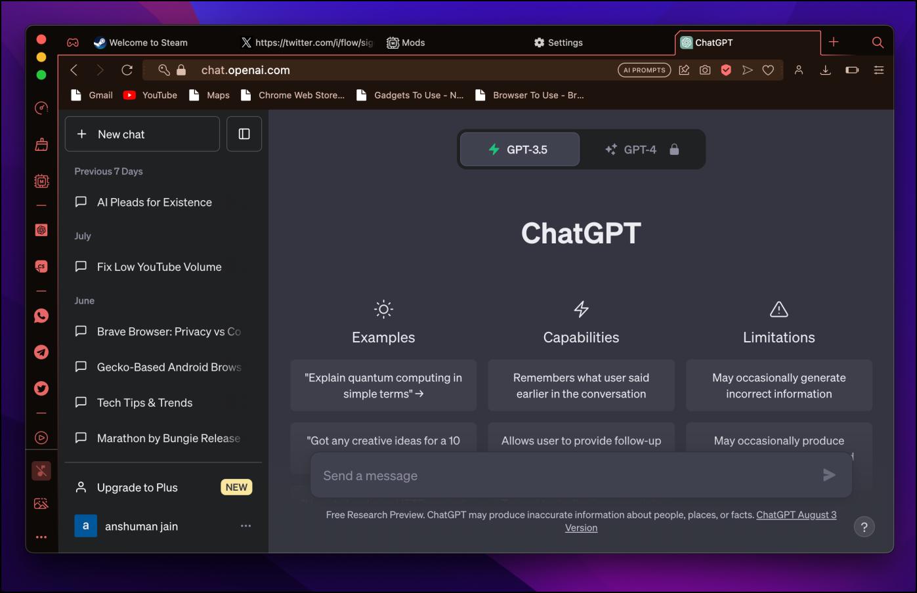Open Twitter in the sidebar

[41, 388]
